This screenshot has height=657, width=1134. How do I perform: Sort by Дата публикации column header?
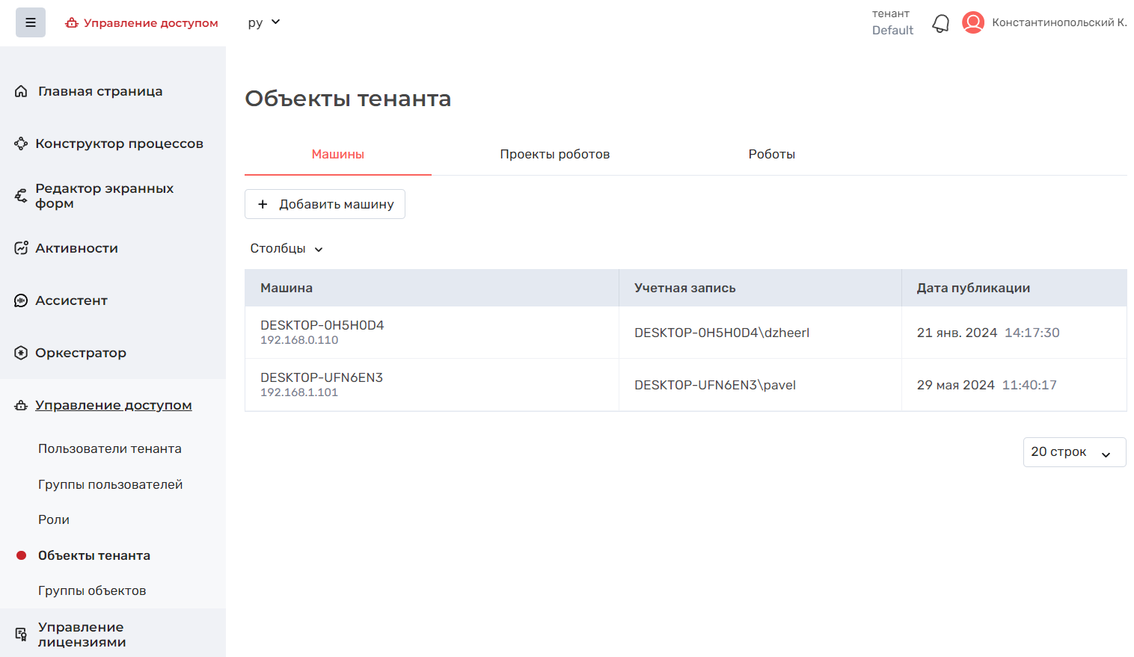[x=973, y=288]
